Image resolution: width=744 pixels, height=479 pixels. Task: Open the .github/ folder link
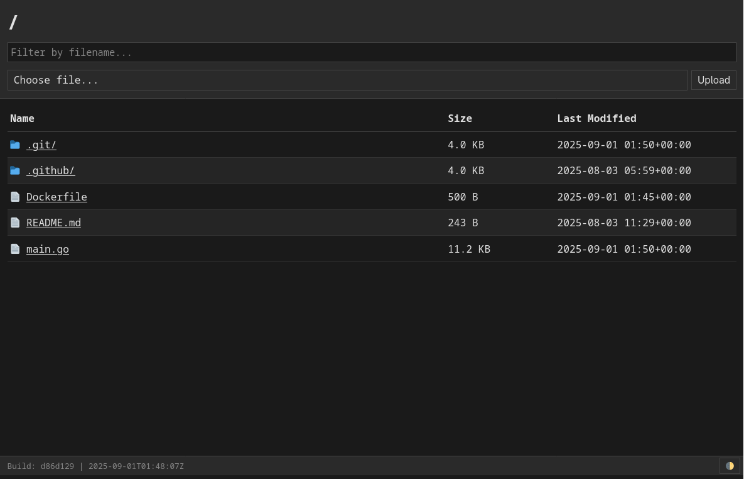50,171
